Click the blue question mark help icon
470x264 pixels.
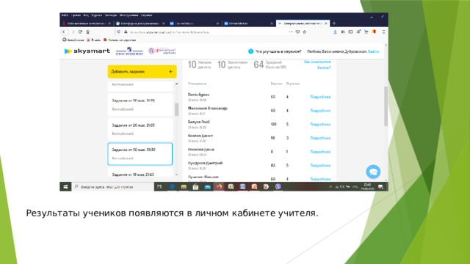pos(250,51)
